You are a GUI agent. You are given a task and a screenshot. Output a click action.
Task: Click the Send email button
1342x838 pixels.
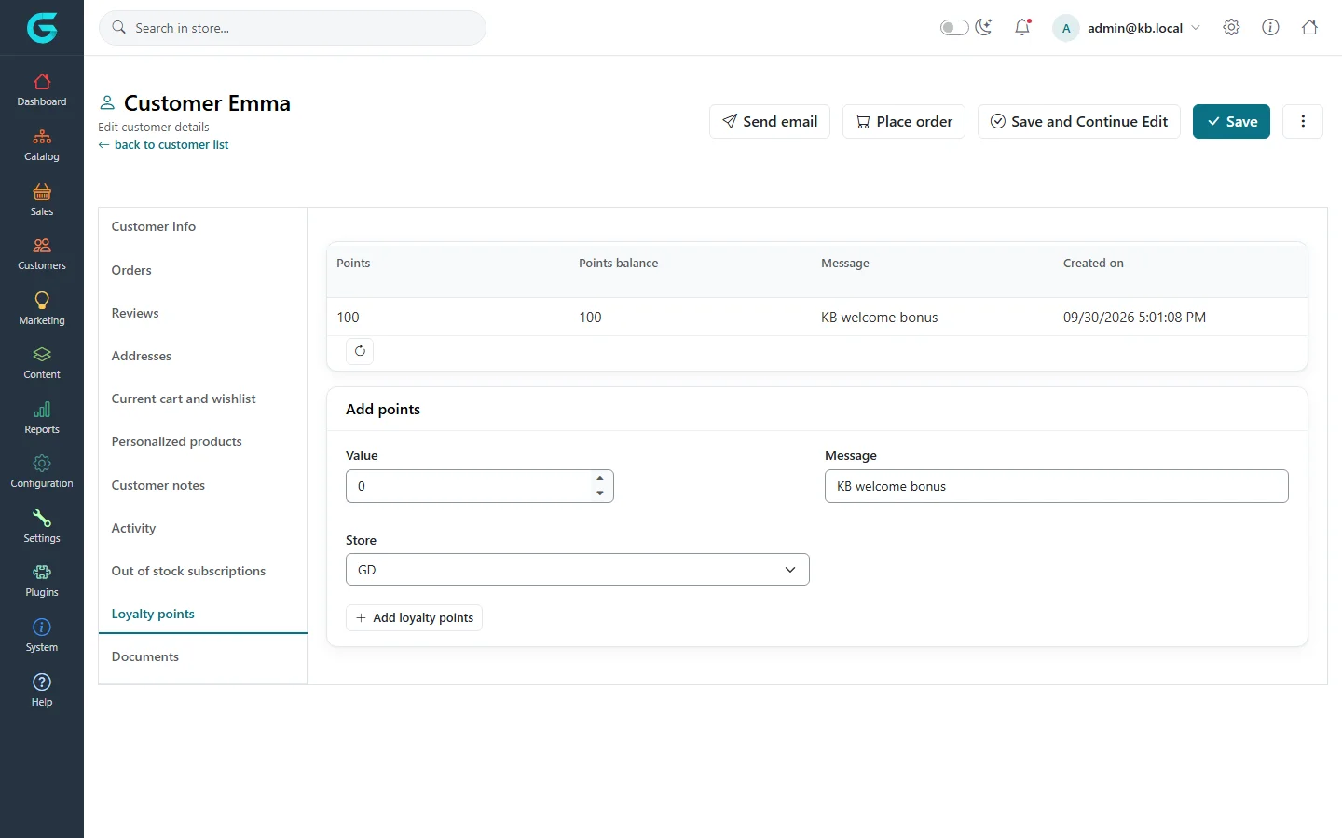[770, 121]
